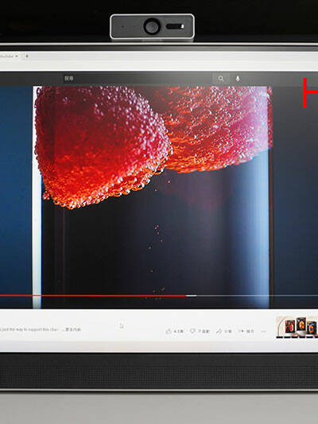Seek by clicking the white scrubber handle
This screenshot has width=318, height=424.
(x=192, y=296)
